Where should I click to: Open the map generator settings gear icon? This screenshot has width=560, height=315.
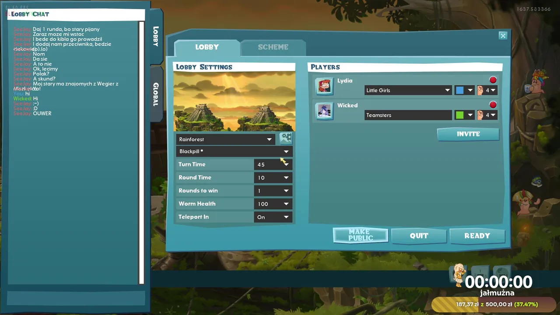click(286, 138)
